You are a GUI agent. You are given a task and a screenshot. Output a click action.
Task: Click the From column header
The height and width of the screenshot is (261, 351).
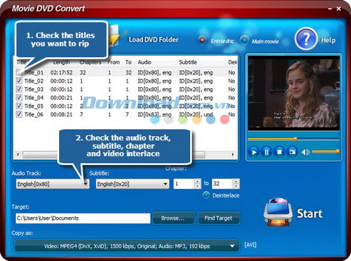[x=113, y=62]
